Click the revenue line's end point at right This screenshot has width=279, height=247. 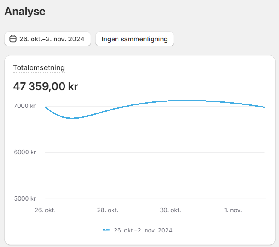pyautogui.click(x=264, y=107)
